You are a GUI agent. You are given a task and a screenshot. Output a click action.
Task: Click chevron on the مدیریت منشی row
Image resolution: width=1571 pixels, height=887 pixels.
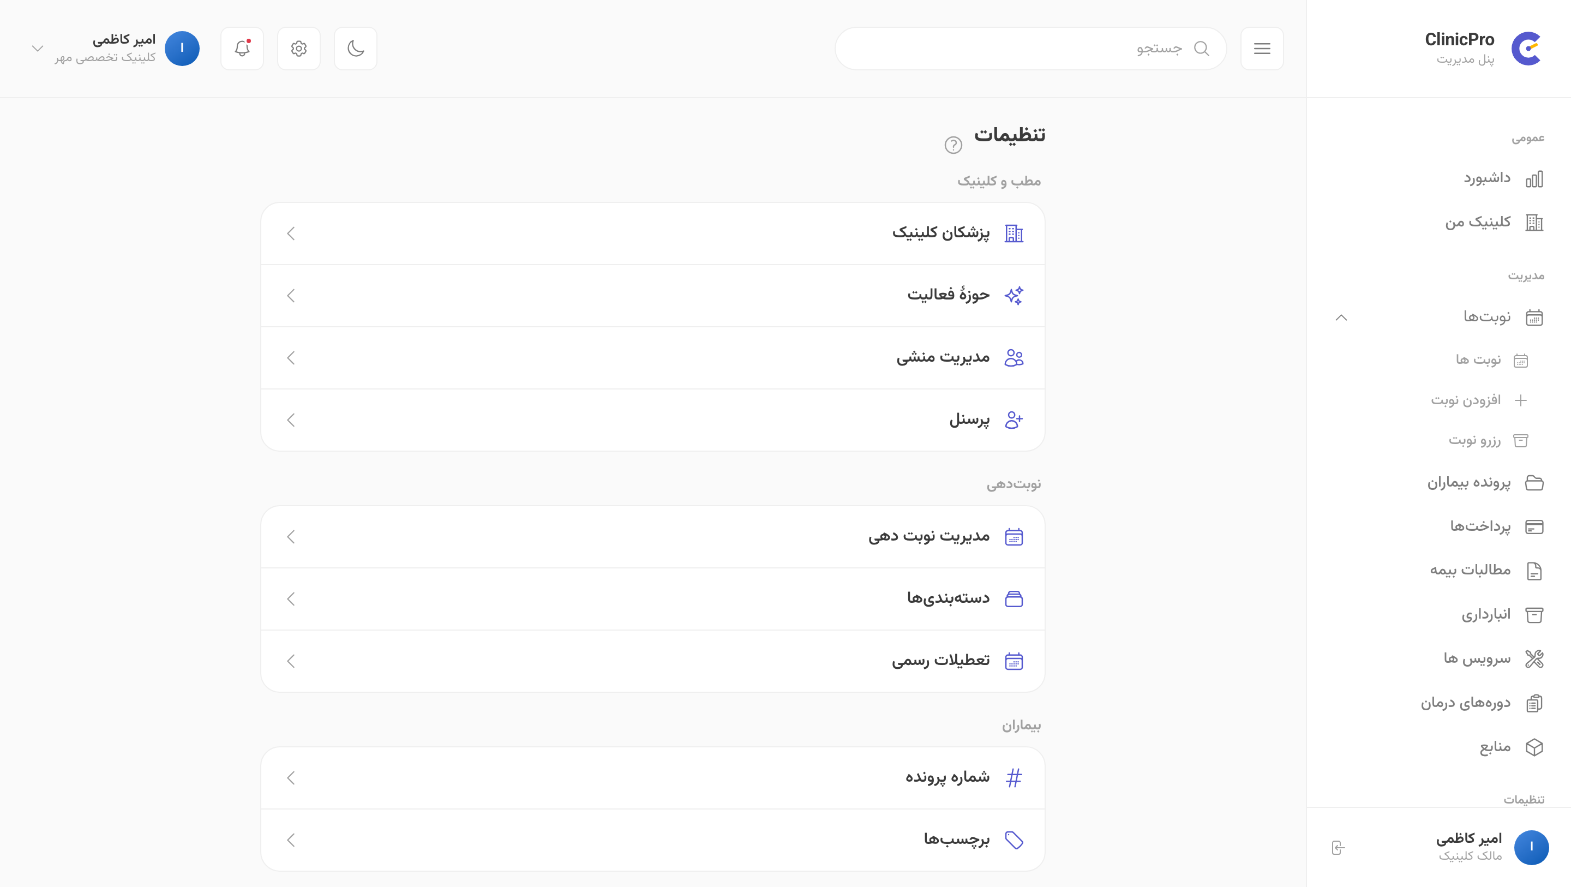[x=291, y=358]
